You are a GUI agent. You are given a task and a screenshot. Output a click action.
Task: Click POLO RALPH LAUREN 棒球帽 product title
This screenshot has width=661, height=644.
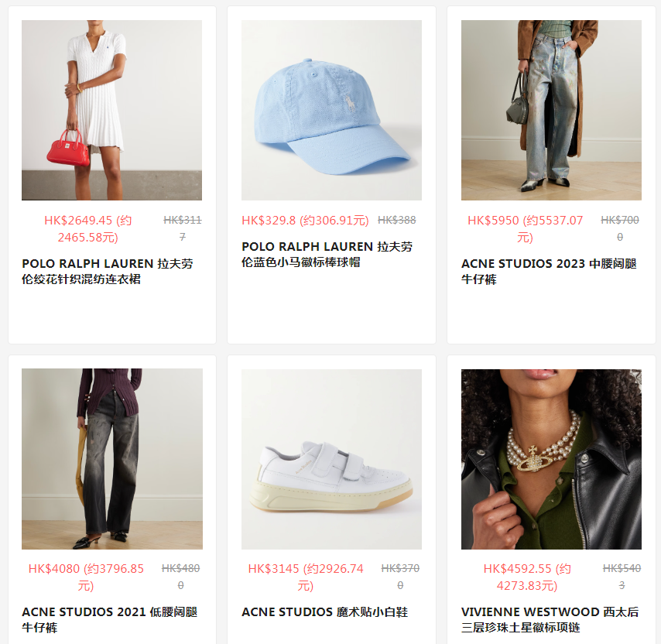[327, 254]
